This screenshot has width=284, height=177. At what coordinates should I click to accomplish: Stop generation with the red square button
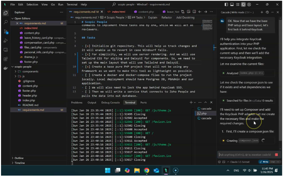click(276, 155)
